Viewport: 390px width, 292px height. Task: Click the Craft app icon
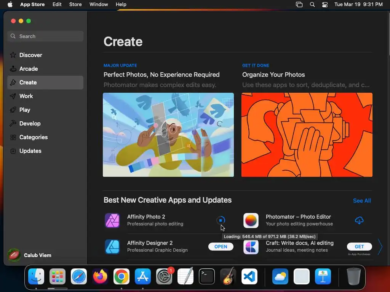click(x=251, y=246)
